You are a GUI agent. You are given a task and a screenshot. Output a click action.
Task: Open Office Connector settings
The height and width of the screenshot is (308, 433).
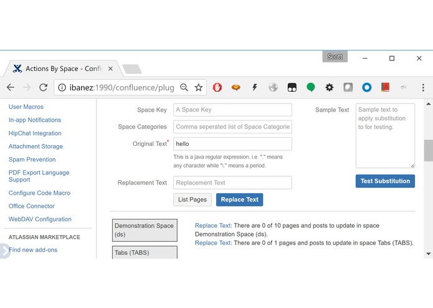pyautogui.click(x=32, y=206)
